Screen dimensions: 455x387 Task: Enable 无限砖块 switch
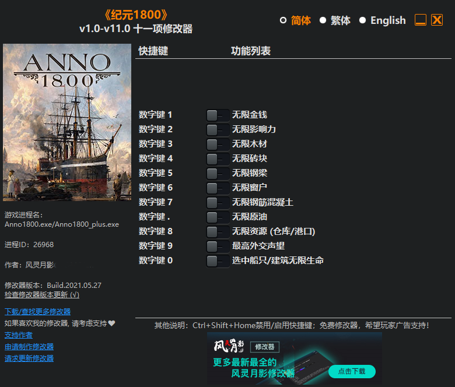(218, 159)
